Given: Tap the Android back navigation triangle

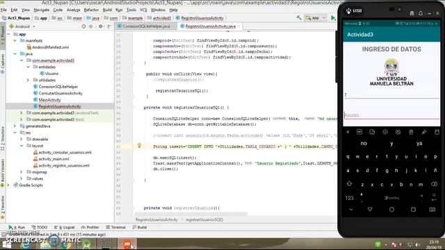Looking at the screenshot, I should pyautogui.click(x=370, y=210).
